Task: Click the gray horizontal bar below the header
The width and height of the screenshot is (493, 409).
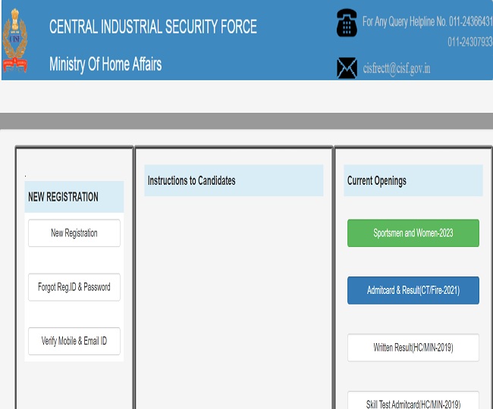Action: [246, 121]
